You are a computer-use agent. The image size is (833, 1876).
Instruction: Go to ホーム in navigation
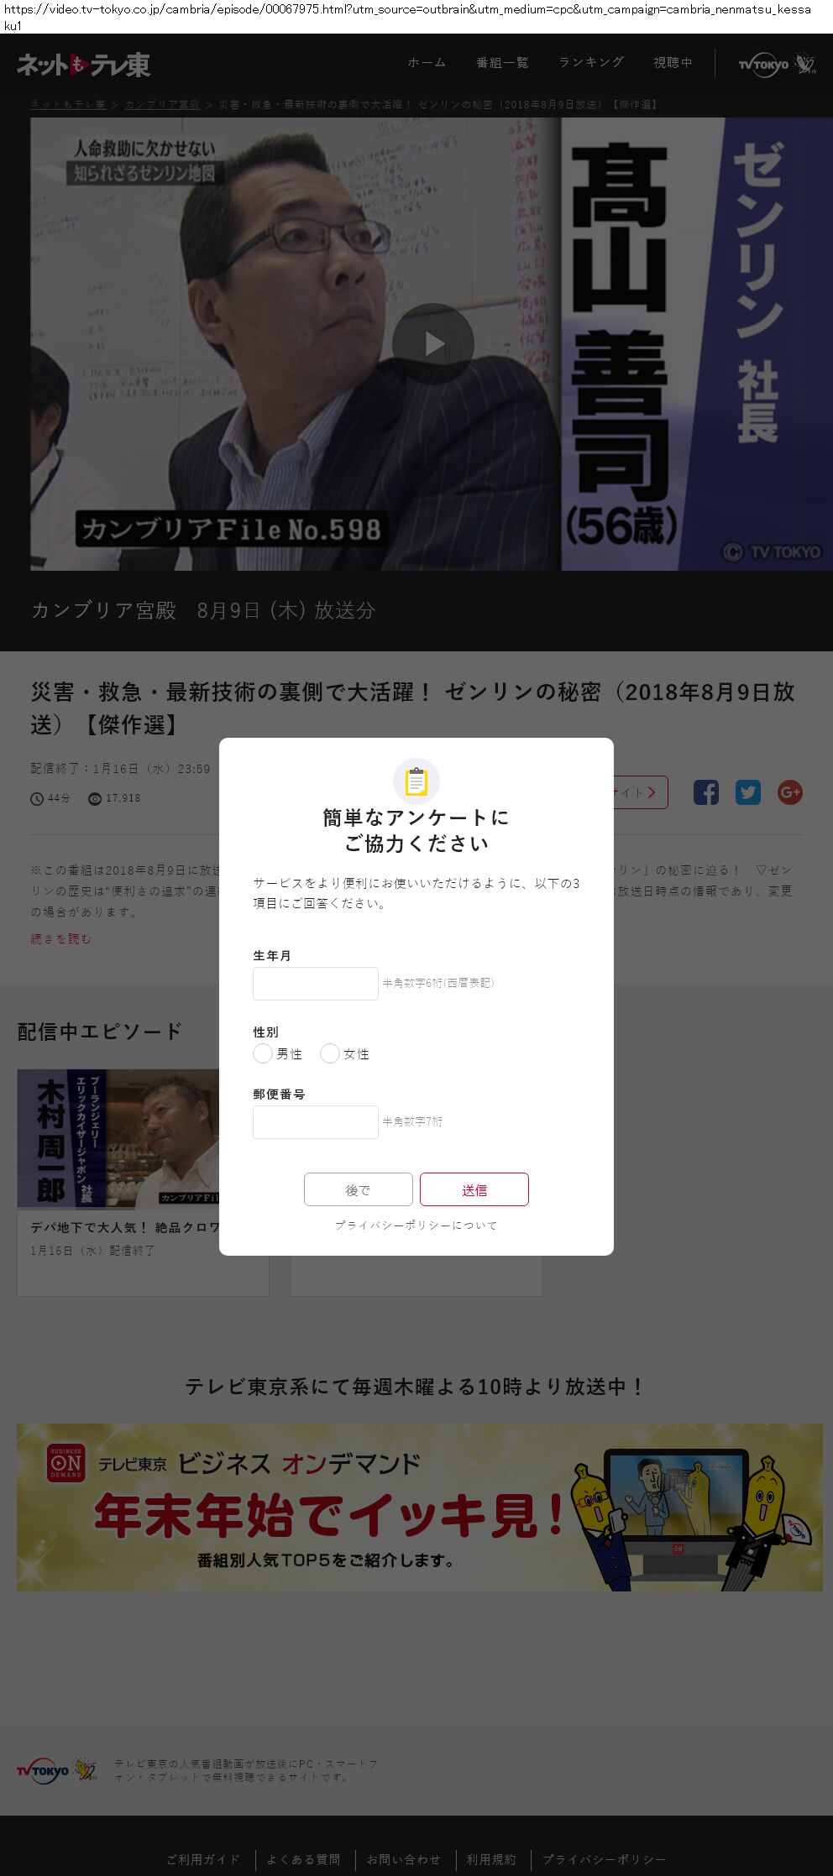(x=427, y=63)
